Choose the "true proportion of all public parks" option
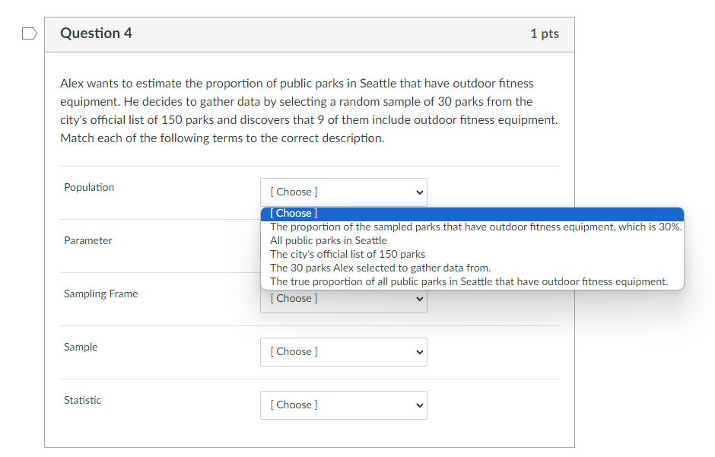This screenshot has height=457, width=715. coord(469,281)
